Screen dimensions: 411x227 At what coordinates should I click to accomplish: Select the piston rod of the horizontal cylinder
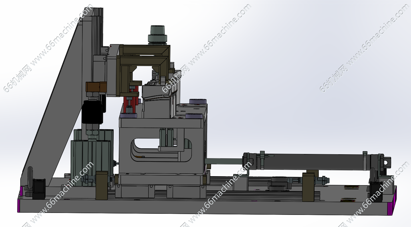pyautogui.click(x=224, y=161)
